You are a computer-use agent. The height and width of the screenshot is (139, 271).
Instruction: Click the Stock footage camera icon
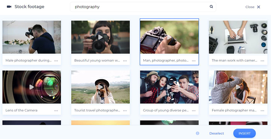9,7
